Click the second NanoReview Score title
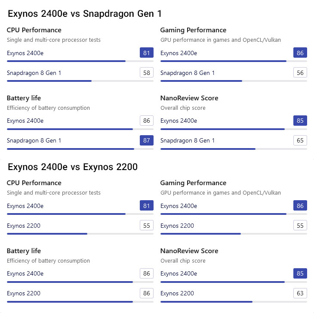This screenshot has height=313, width=314. click(x=189, y=251)
